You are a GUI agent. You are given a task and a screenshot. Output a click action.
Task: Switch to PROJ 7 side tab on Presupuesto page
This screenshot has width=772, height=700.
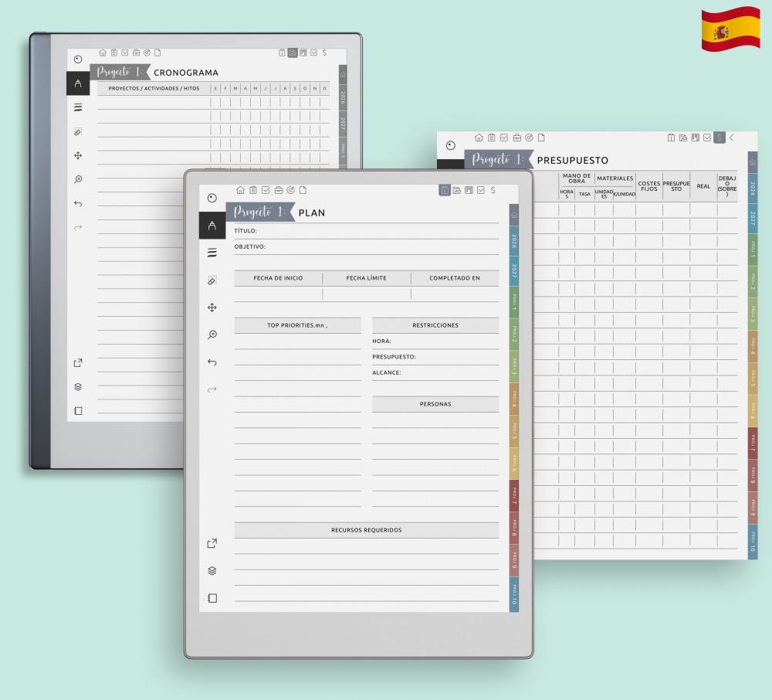(753, 443)
